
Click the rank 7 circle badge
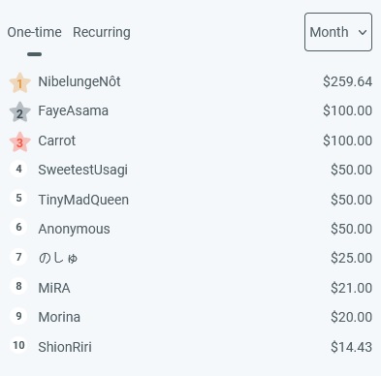coord(18,257)
